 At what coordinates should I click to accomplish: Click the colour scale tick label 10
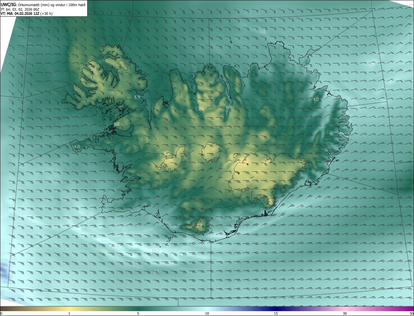click(x=207, y=313)
